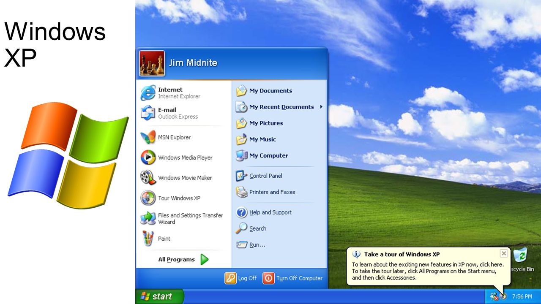Expand All Programs green arrow

coord(205,259)
